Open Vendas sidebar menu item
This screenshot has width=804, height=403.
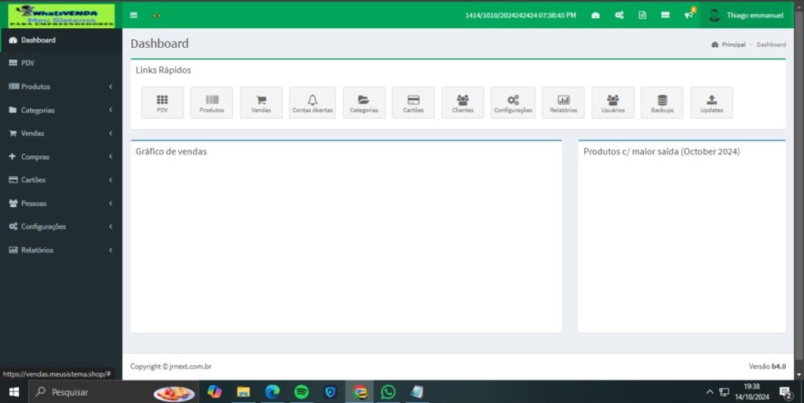[x=61, y=133]
